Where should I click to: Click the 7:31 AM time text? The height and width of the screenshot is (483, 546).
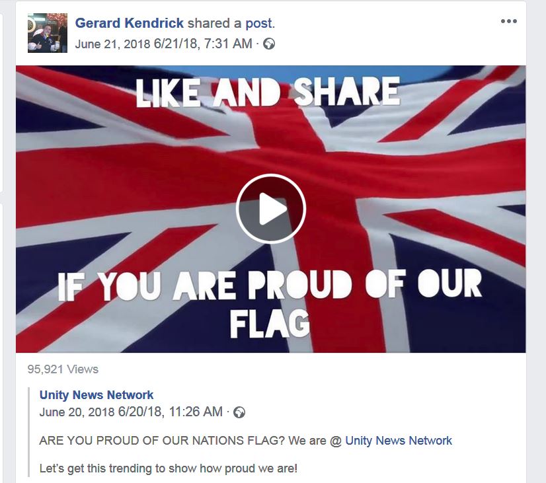[x=228, y=44]
